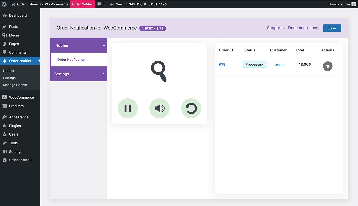Collapse the Notifier section chevron

[x=104, y=46]
